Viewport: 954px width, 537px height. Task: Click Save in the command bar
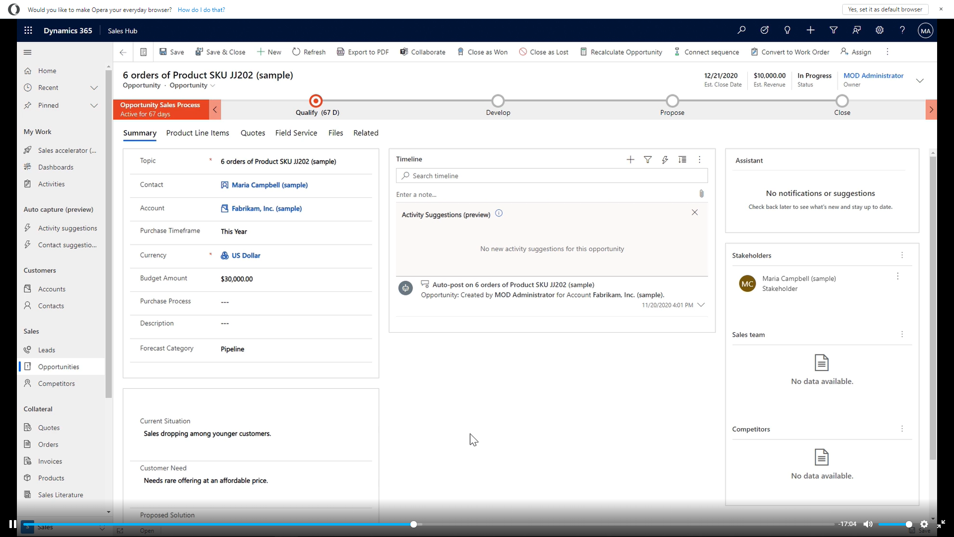point(171,52)
